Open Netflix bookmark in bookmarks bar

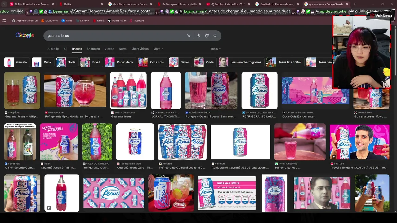click(x=98, y=21)
